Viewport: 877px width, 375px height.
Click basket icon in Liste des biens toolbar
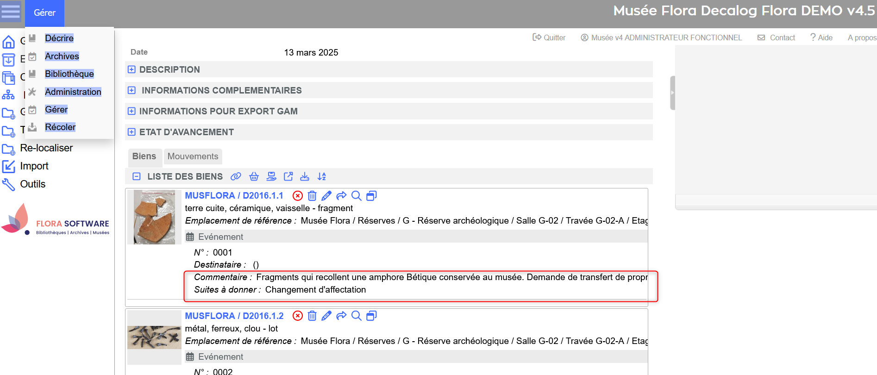point(254,176)
